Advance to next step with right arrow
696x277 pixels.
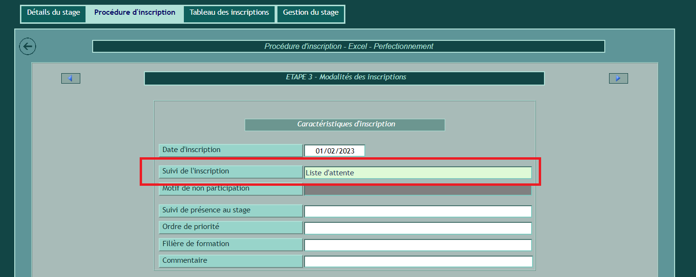618,78
